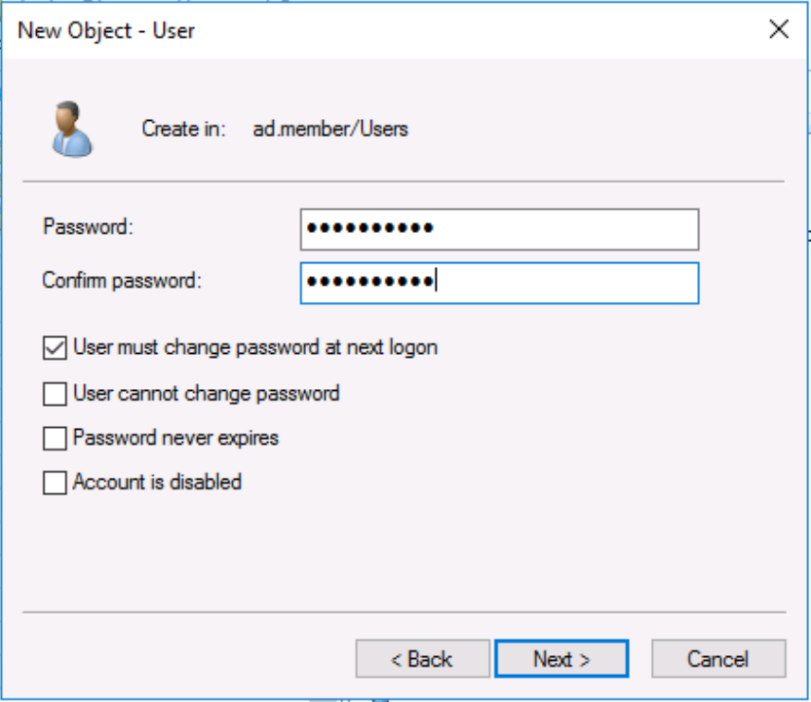Click into the Confirm password field

499,283
